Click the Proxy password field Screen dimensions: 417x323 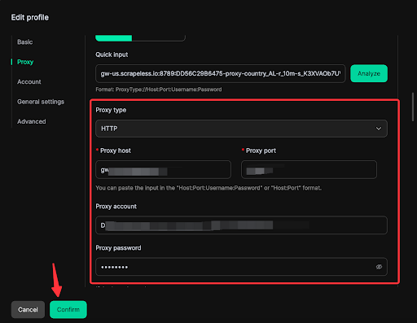tap(241, 267)
